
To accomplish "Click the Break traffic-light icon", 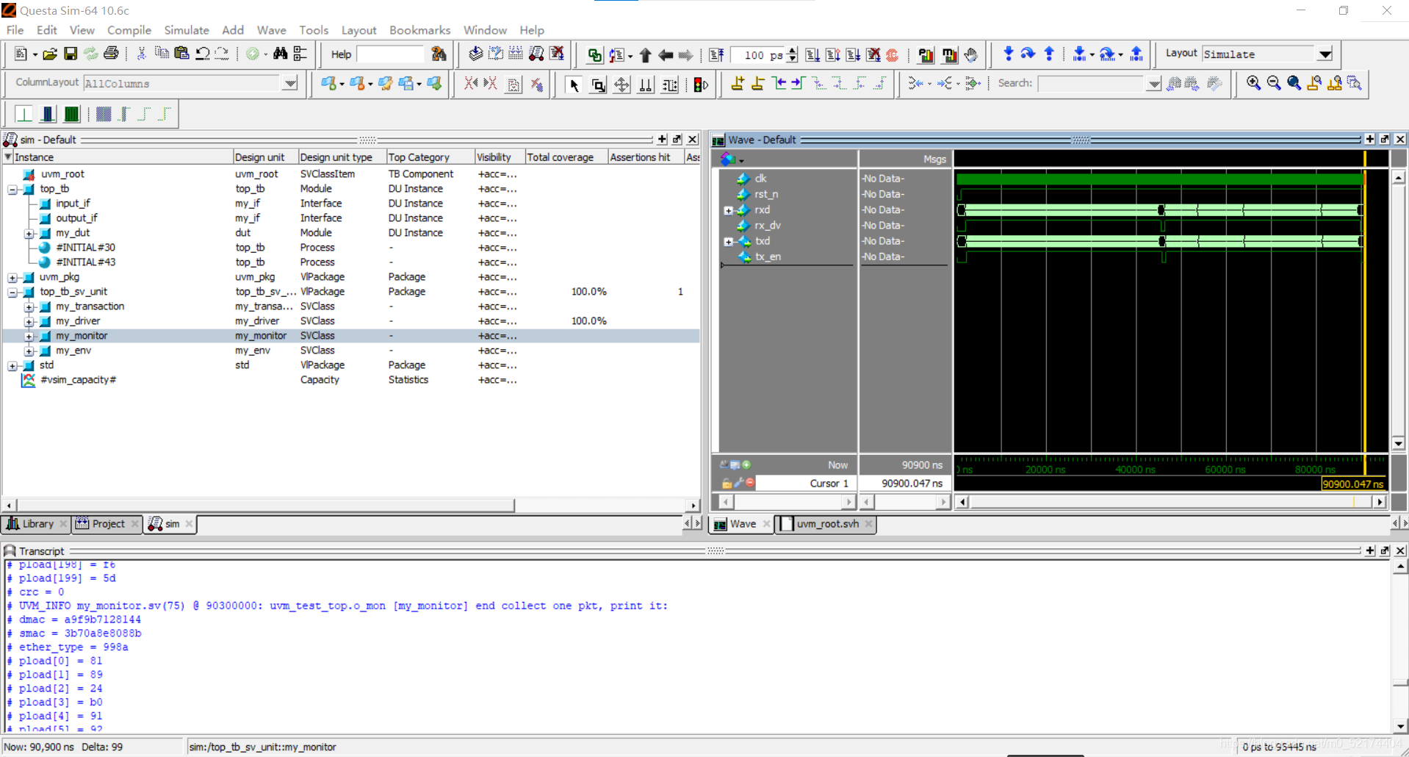I will coord(700,84).
